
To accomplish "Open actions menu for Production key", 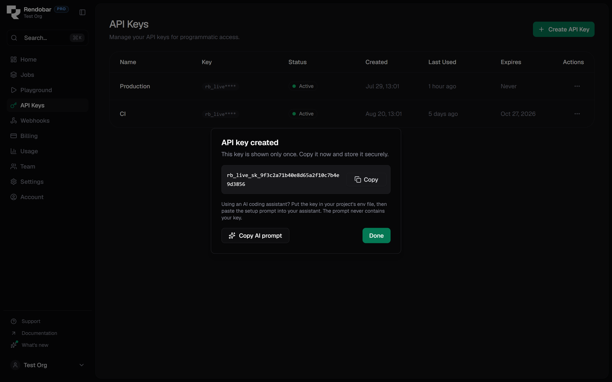I will click(x=577, y=86).
